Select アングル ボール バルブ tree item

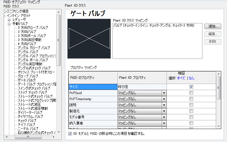(x=33, y=60)
